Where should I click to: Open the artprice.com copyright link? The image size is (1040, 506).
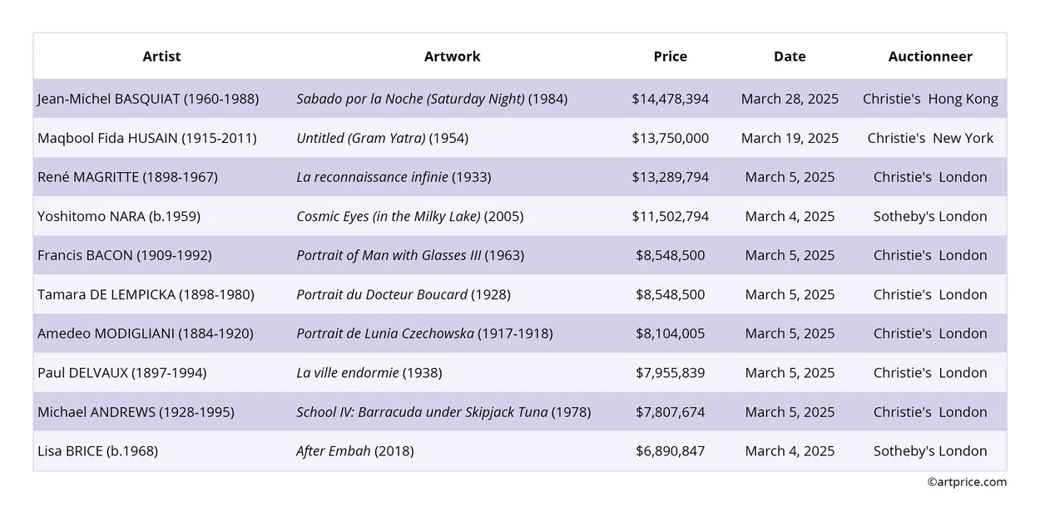(967, 482)
